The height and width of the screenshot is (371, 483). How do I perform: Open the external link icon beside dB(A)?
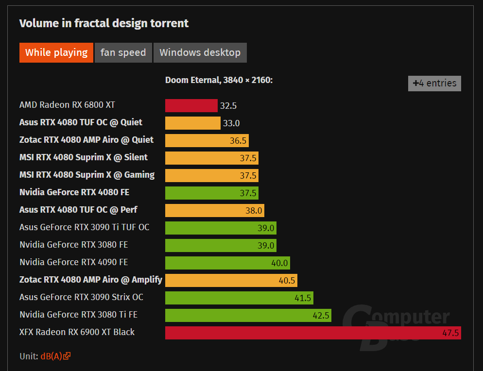tap(67, 356)
